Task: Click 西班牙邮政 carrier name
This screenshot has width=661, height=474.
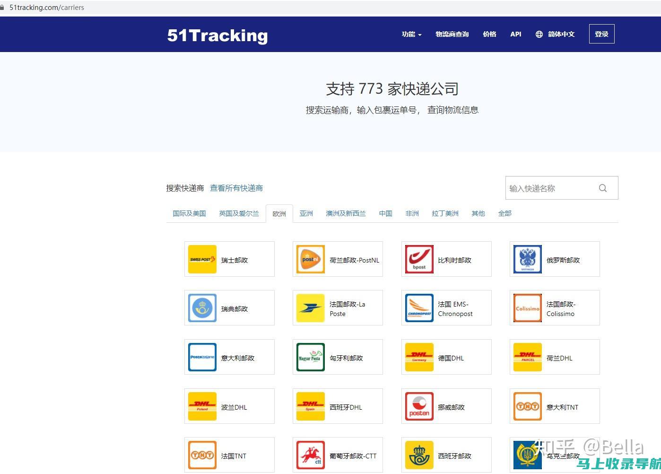Action: click(454, 456)
